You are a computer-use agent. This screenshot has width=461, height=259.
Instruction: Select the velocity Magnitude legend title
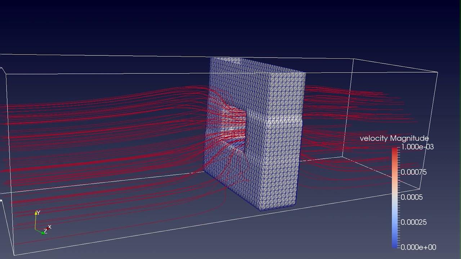pos(394,138)
